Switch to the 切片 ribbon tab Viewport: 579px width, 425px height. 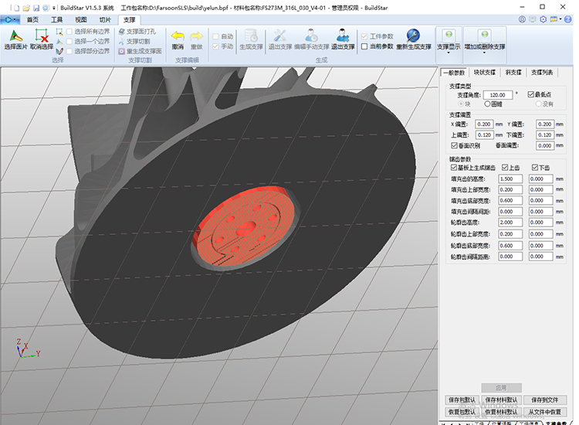point(105,19)
